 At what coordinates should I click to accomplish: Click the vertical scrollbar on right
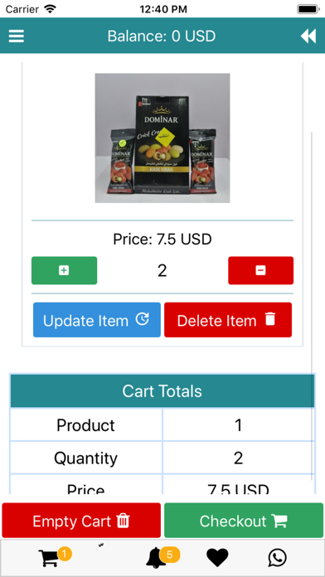pos(312,305)
